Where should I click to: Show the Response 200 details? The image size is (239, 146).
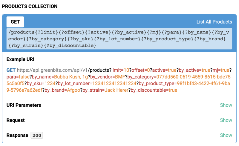coord(226,135)
